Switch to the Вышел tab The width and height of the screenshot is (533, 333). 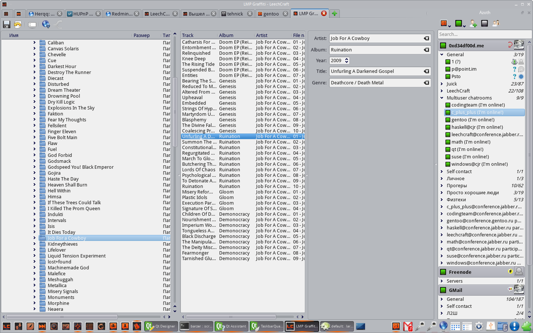point(199,14)
